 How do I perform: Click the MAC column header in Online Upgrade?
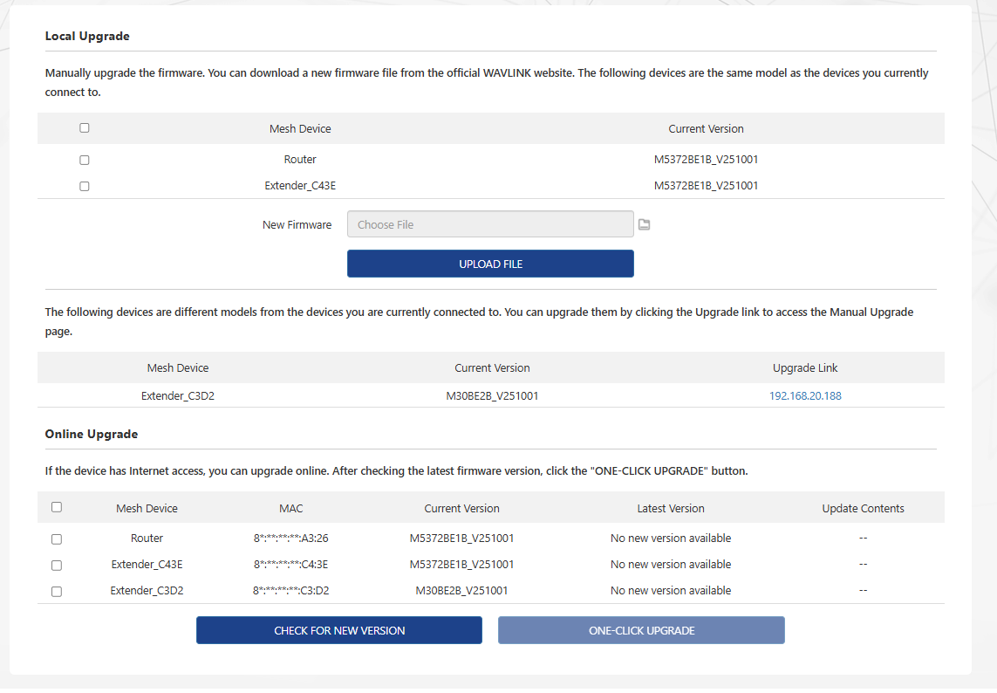click(x=290, y=509)
